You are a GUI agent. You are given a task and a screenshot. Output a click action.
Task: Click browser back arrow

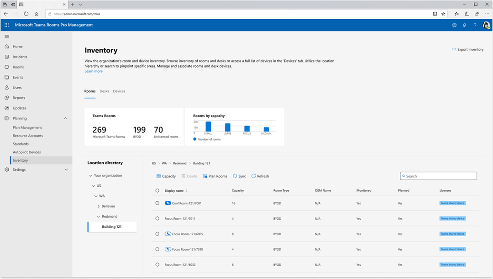pos(5,14)
